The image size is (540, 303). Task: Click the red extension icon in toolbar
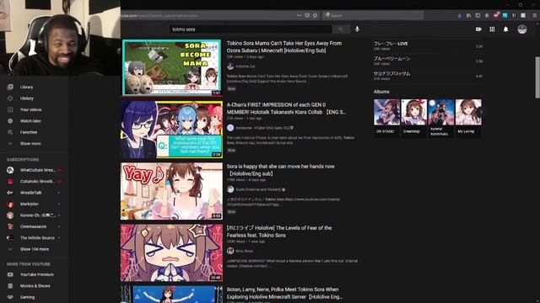pos(496,15)
